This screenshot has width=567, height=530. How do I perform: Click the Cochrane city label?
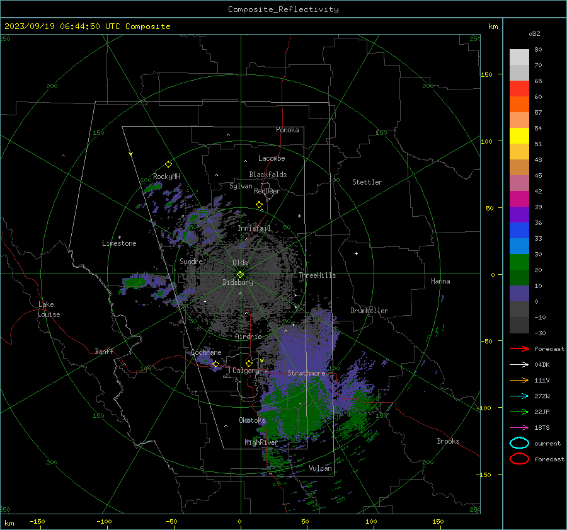(x=206, y=352)
